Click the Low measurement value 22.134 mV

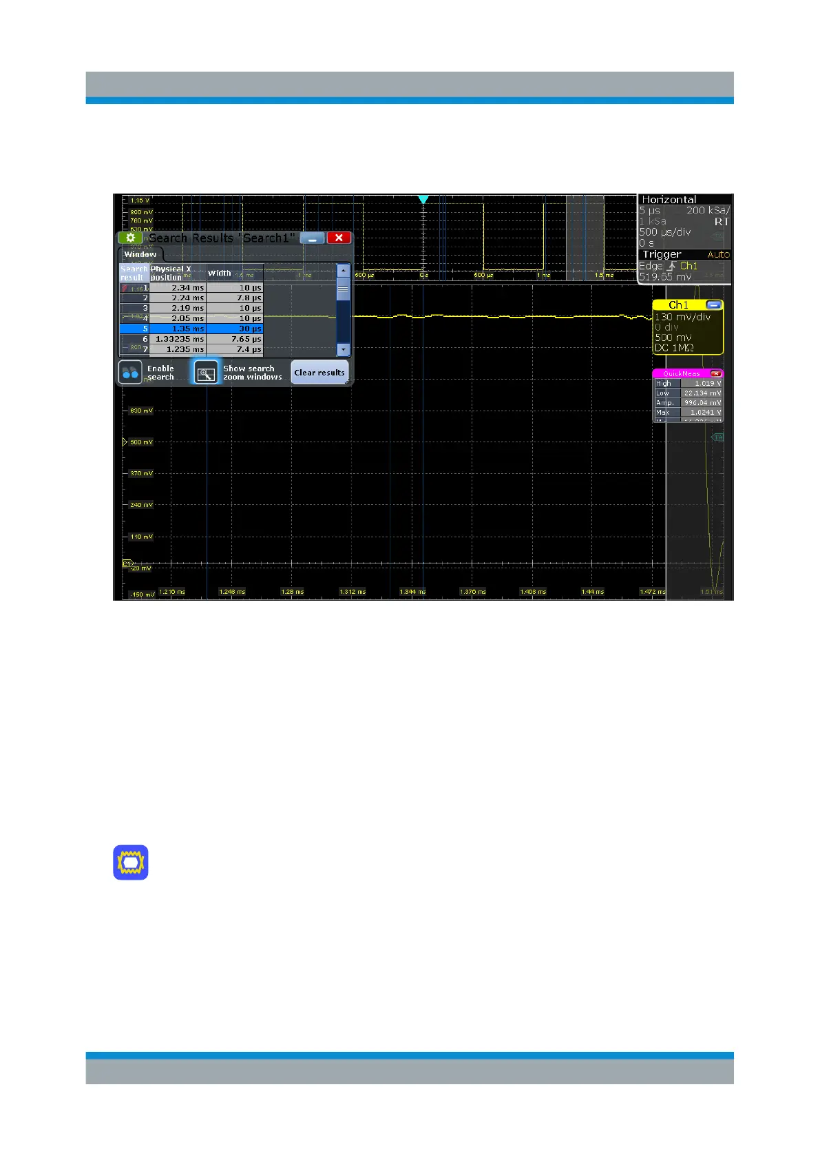tap(702, 393)
